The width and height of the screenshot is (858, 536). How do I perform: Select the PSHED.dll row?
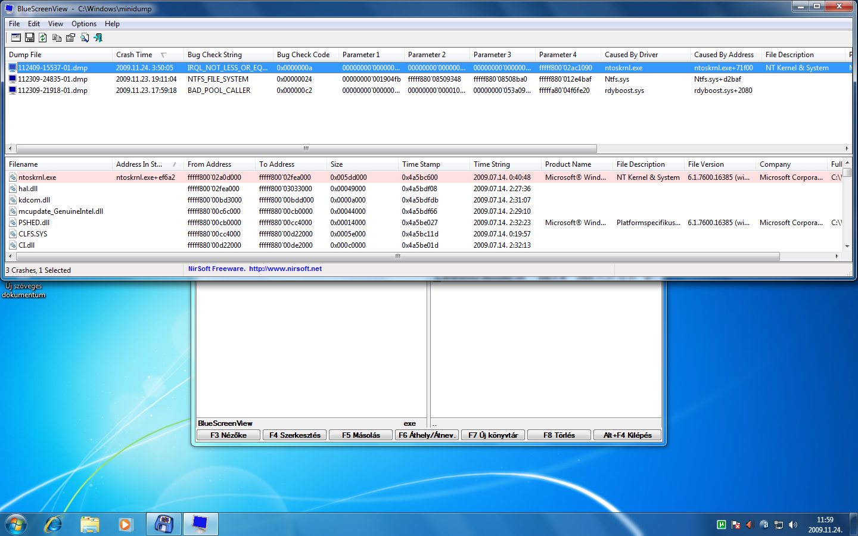click(x=424, y=222)
